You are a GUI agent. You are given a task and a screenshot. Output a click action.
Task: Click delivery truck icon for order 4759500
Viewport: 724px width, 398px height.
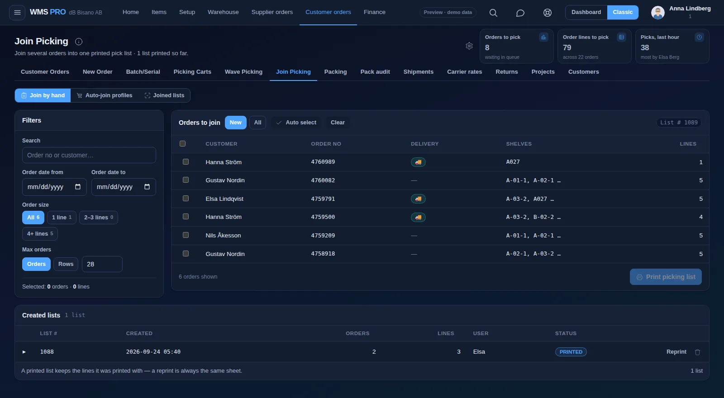click(x=418, y=217)
